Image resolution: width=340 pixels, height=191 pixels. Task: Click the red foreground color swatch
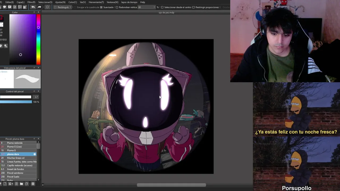coord(1,18)
